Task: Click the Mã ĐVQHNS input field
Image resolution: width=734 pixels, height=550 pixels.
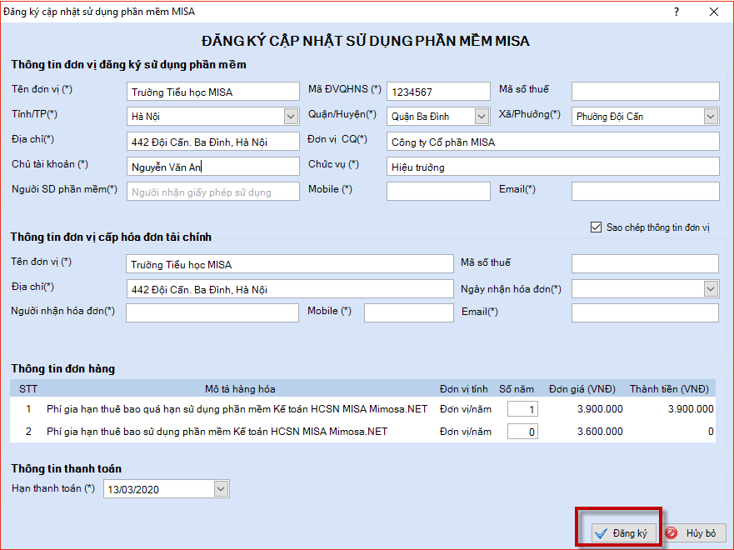Action: tap(438, 92)
